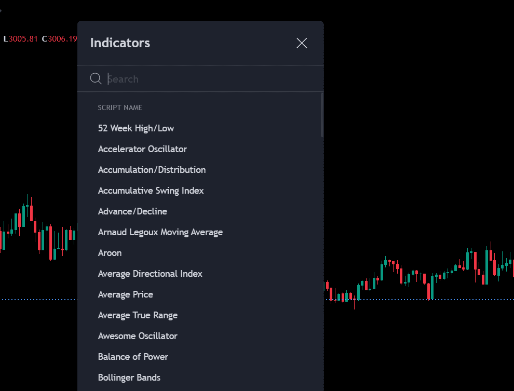Viewport: 514px width, 391px height.
Task: Select Accumulative Swing Index
Action: [151, 191]
